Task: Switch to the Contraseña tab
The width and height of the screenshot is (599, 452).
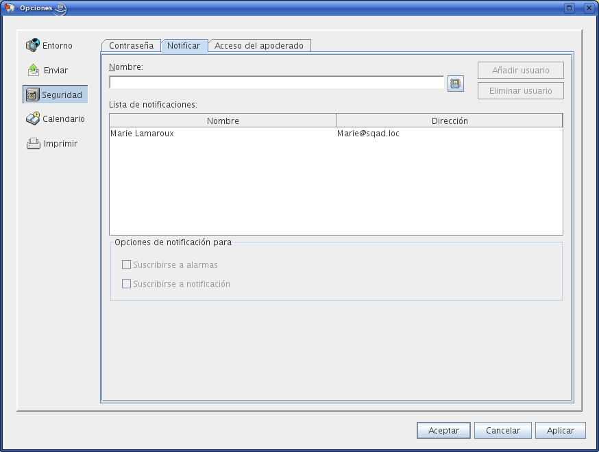Action: [131, 45]
